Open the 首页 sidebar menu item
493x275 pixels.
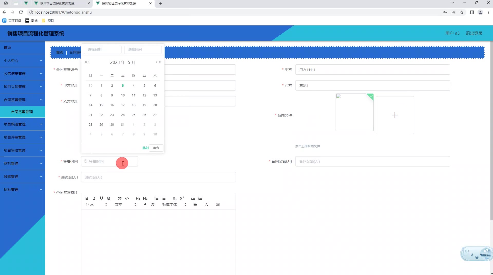click(23, 47)
